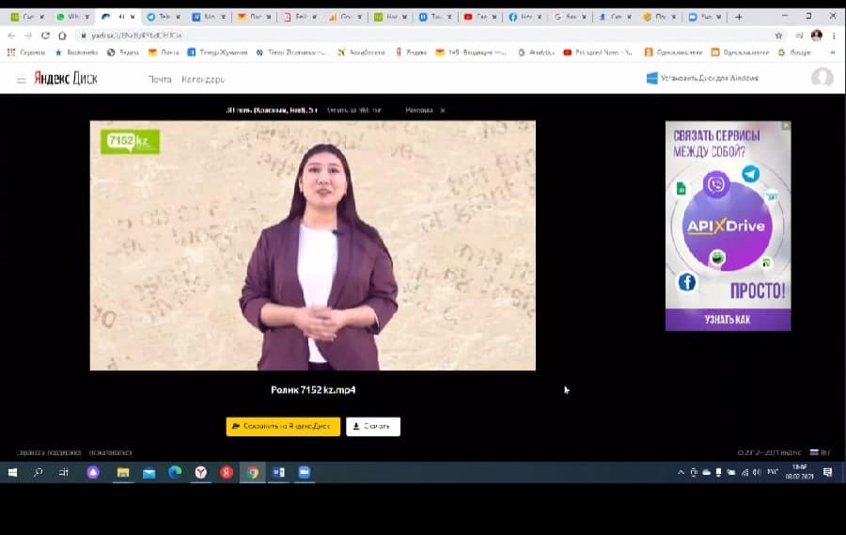The height and width of the screenshot is (535, 846).
Task: Open Microsoft Word from taskbar
Action: click(x=278, y=472)
